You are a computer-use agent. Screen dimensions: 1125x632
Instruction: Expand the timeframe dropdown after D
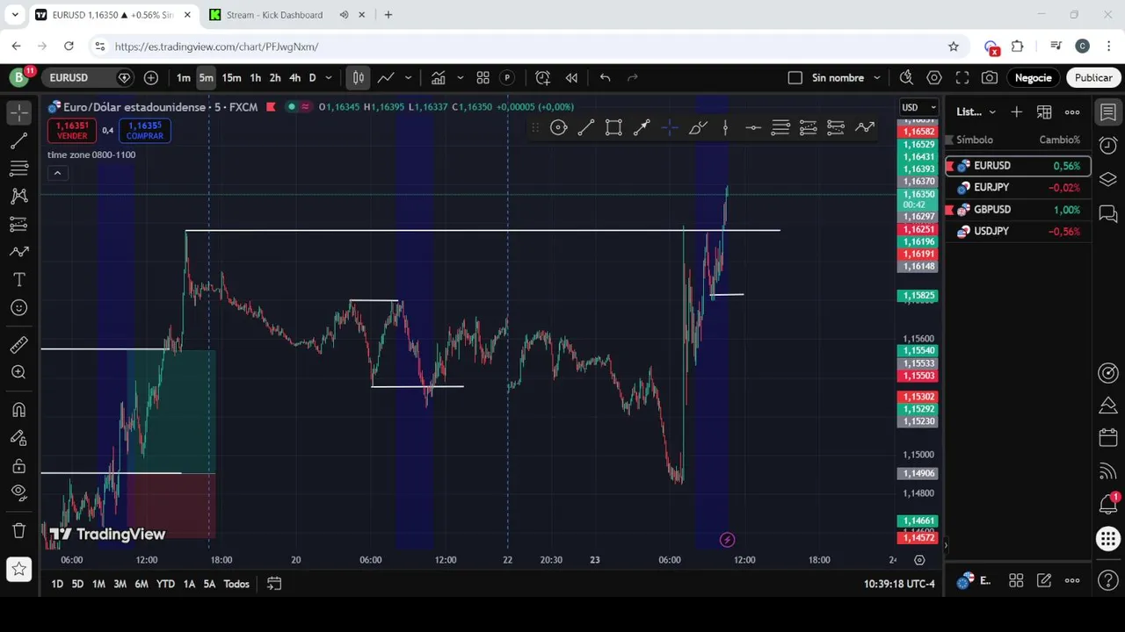(x=330, y=78)
